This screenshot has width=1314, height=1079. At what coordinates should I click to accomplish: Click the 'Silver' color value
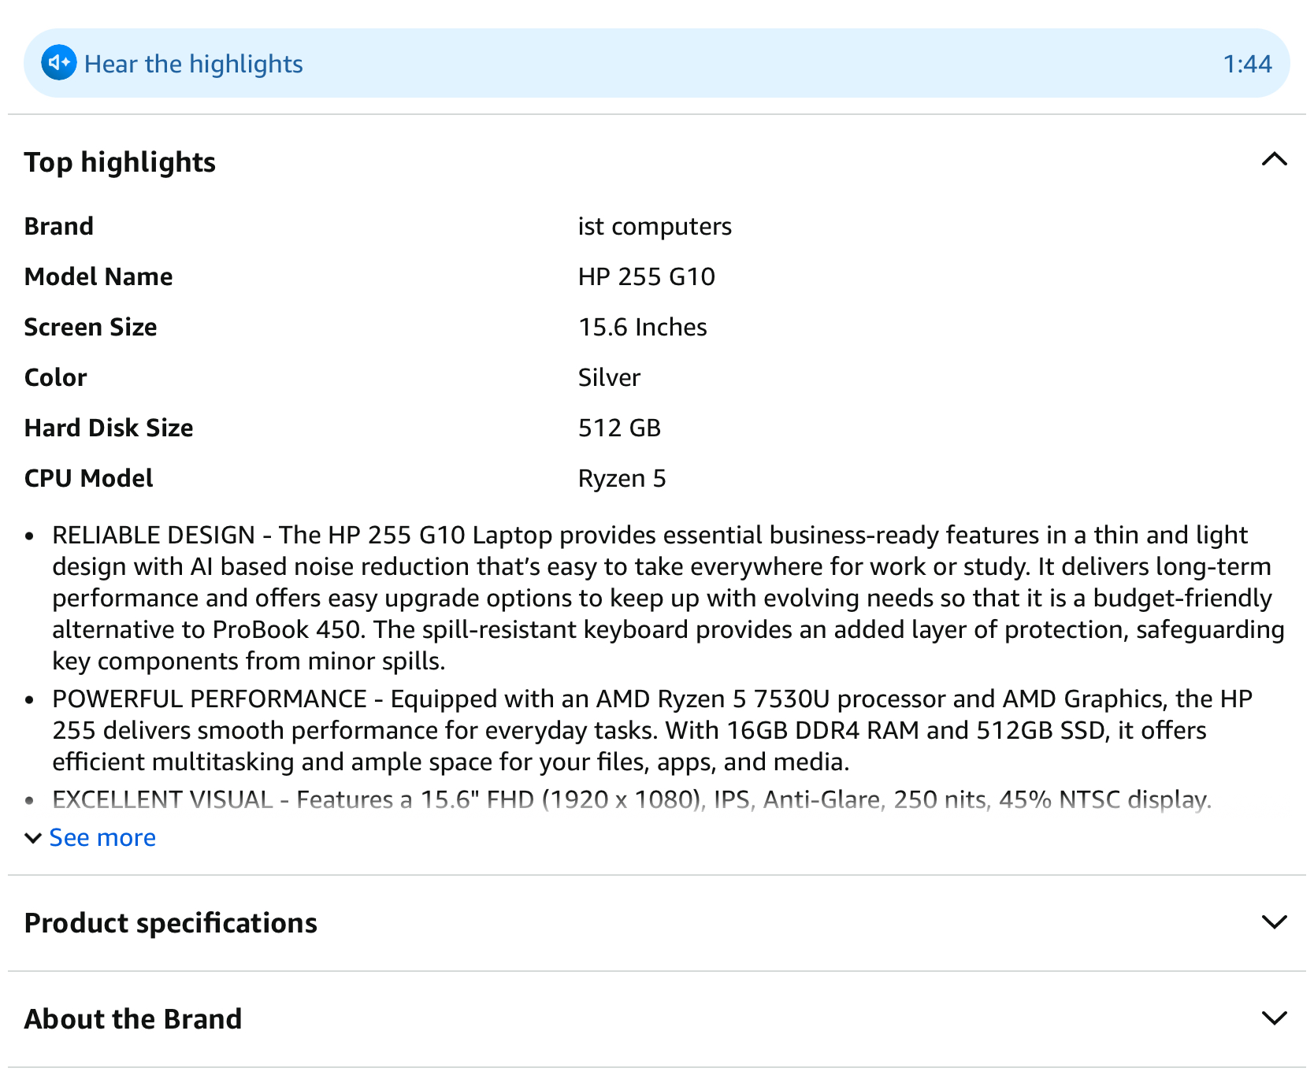click(609, 377)
